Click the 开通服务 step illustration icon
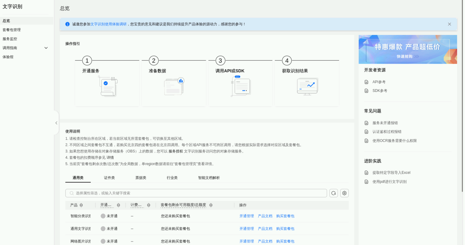The width and height of the screenshot is (465, 245). pos(107,86)
